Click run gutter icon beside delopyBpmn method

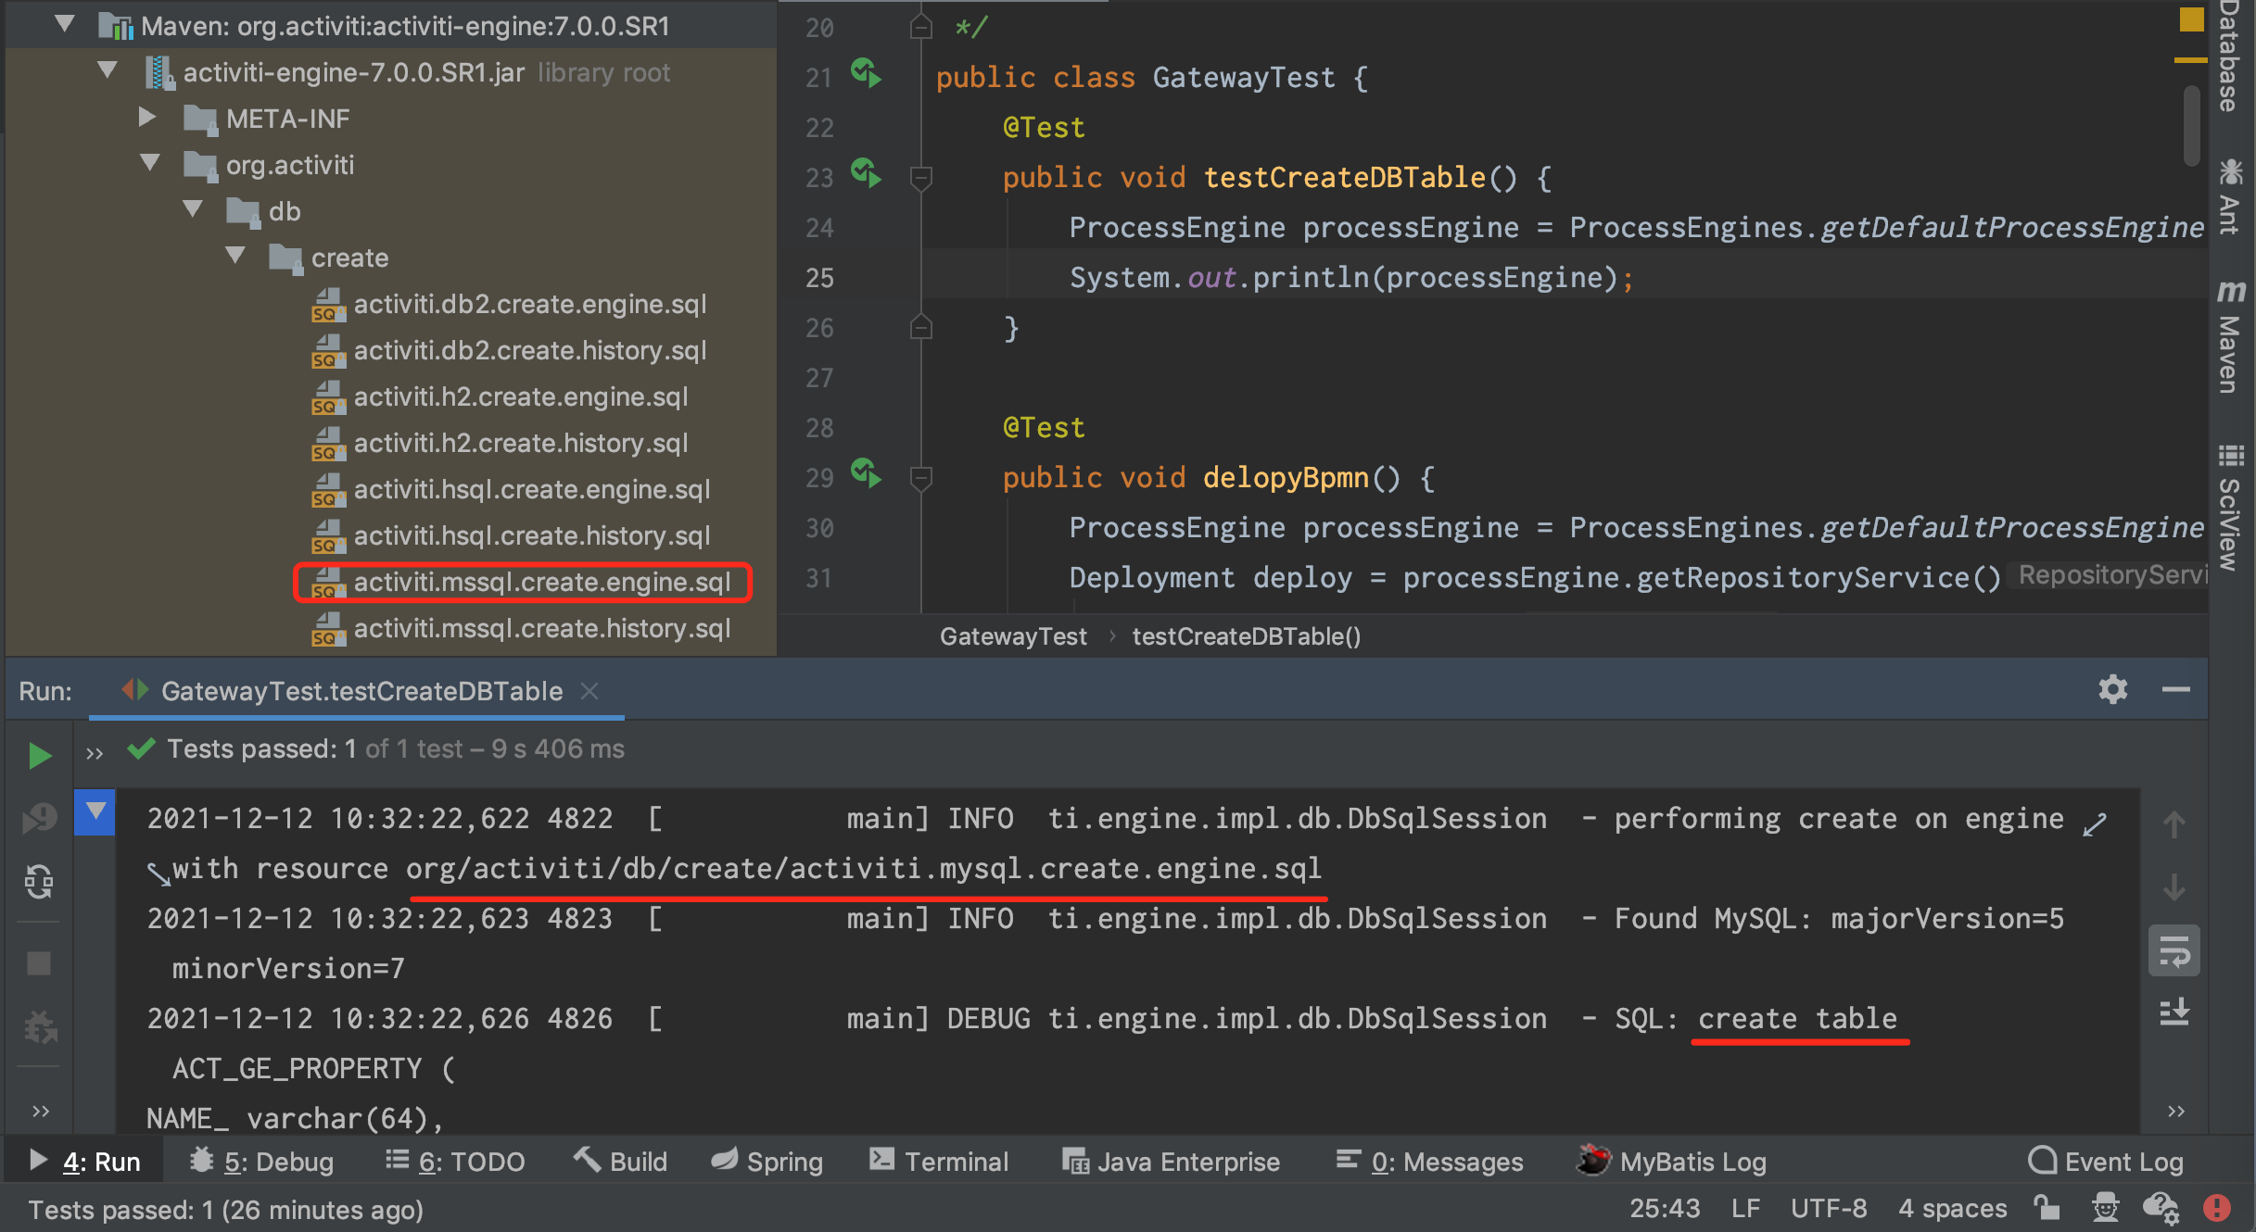pos(866,474)
